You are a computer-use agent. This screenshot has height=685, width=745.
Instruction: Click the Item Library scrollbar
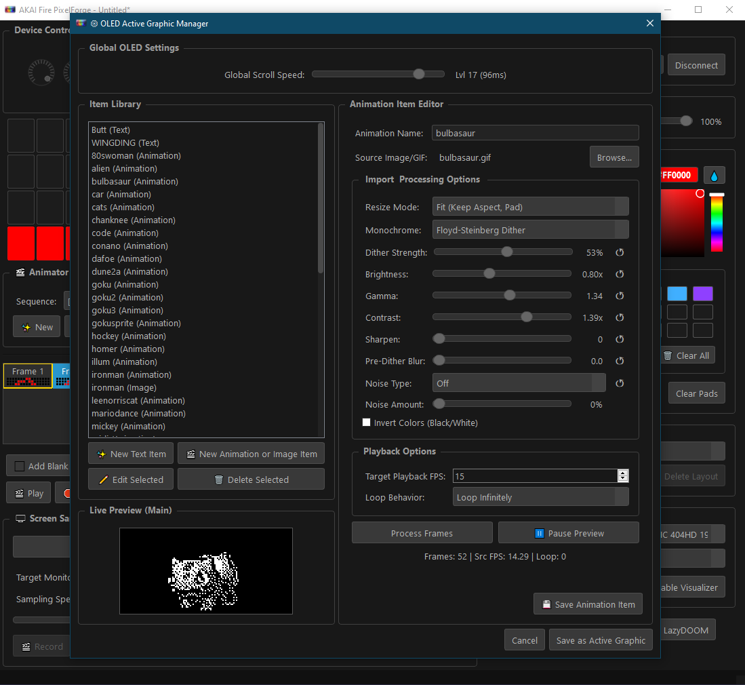pyautogui.click(x=321, y=199)
